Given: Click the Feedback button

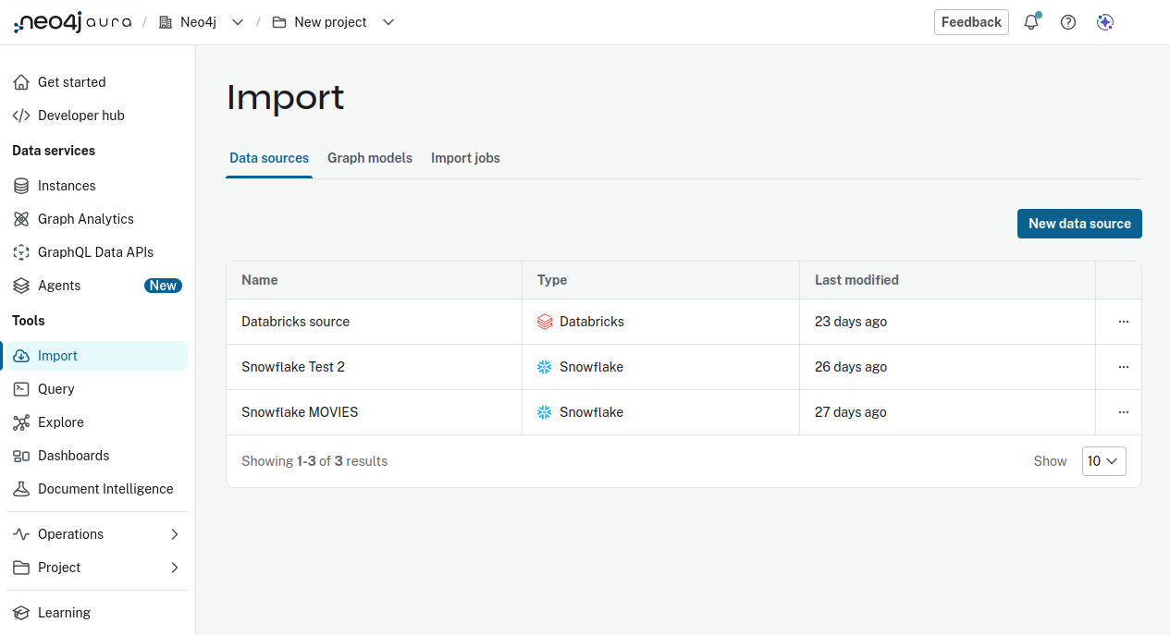Looking at the screenshot, I should pos(971,22).
